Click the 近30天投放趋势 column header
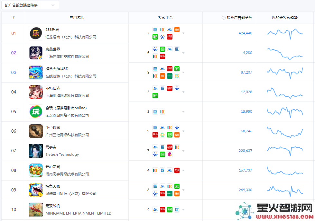Viewport: 315px width, 221px height. 284,18
